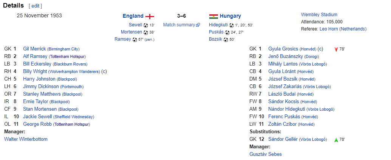Image resolution: width=391 pixels, height=160 pixels.
Task: Click the goal icon next to Hidegkuti's scorer line
Action: pyautogui.click(x=231, y=25)
